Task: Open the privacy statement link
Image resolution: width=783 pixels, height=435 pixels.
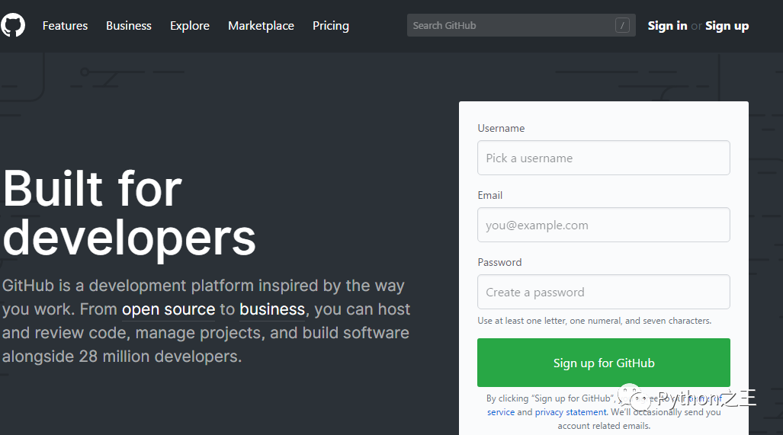Action: (571, 412)
